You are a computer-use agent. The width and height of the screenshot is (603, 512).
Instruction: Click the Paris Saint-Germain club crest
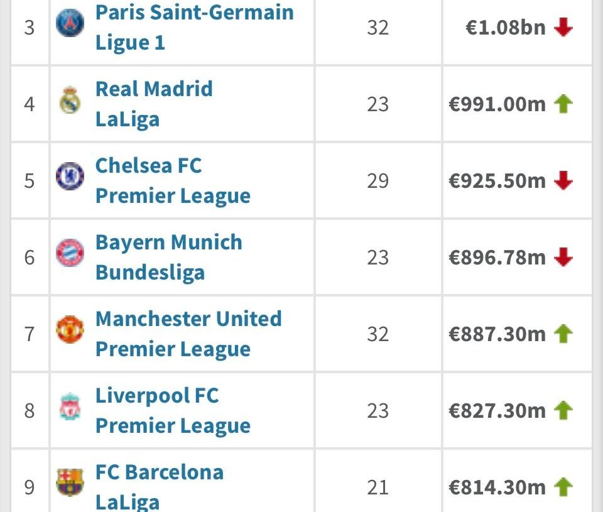tap(69, 24)
